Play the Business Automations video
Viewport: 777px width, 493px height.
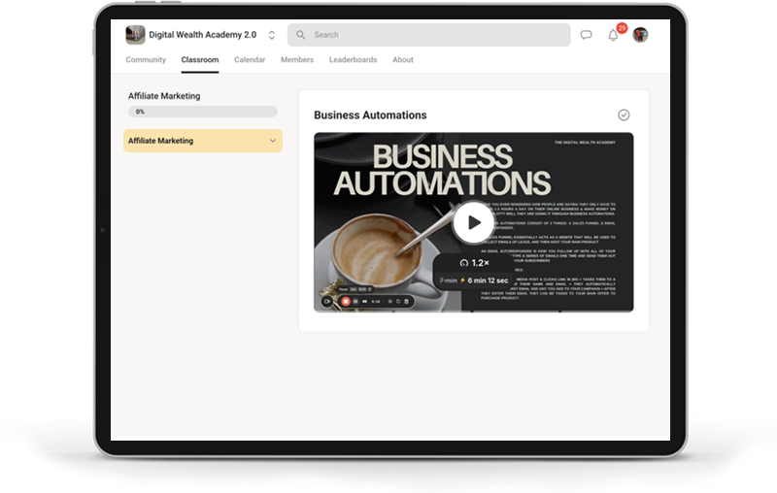click(x=473, y=222)
